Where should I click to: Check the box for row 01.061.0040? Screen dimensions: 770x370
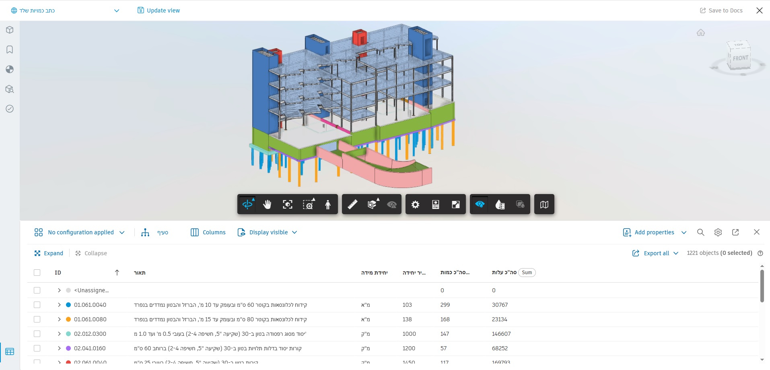(x=37, y=305)
